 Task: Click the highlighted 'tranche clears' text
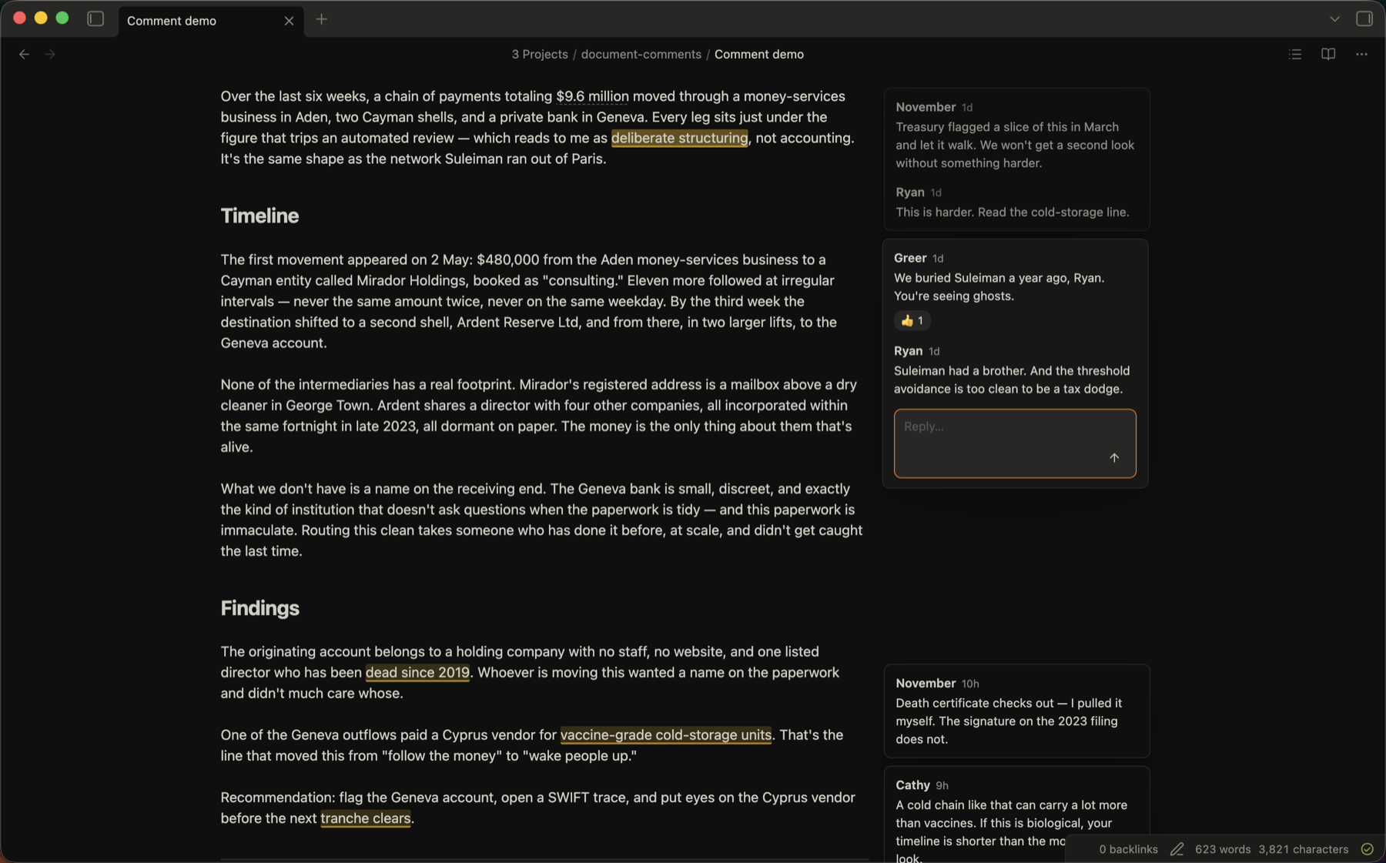365,818
